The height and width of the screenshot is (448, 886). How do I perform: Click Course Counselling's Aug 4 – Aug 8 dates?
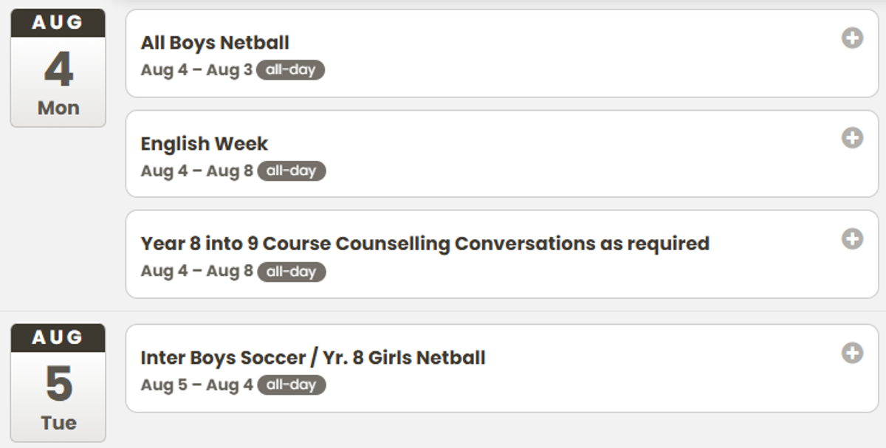click(196, 271)
